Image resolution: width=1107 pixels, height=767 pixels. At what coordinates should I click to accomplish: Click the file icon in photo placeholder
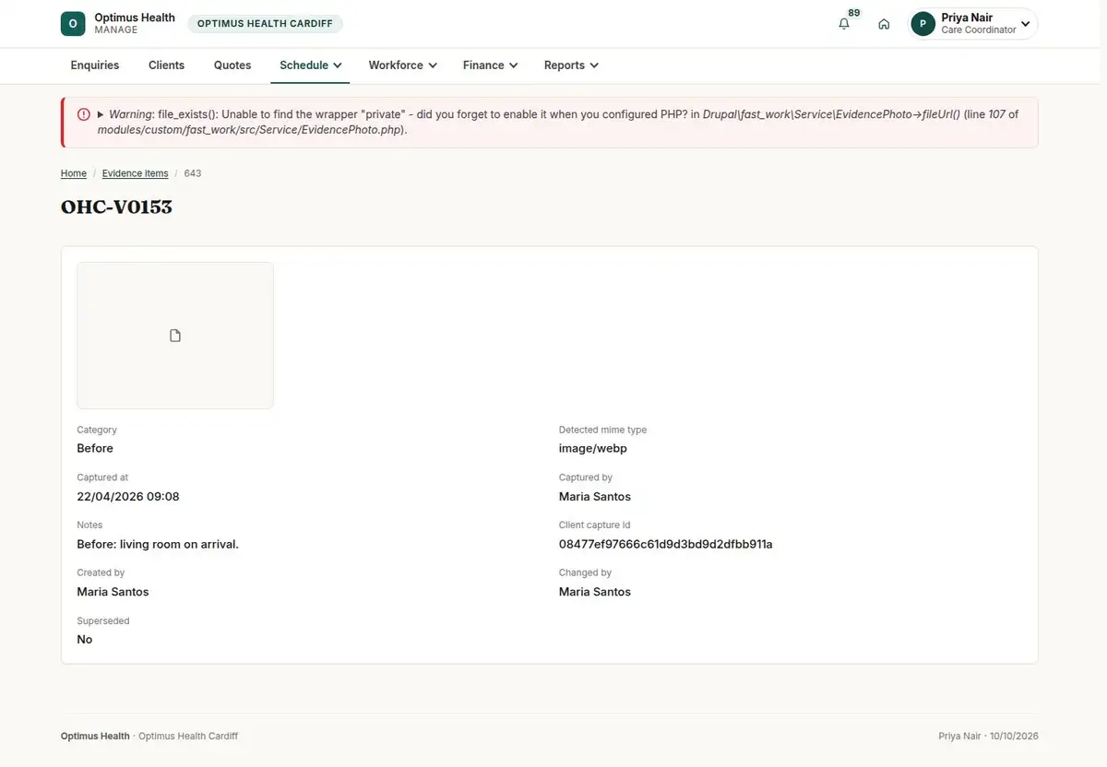point(175,336)
